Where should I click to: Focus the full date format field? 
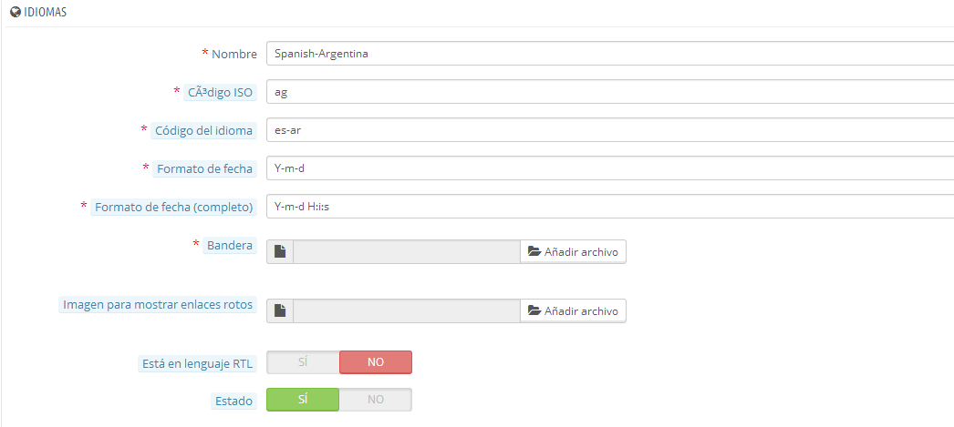click(x=609, y=207)
